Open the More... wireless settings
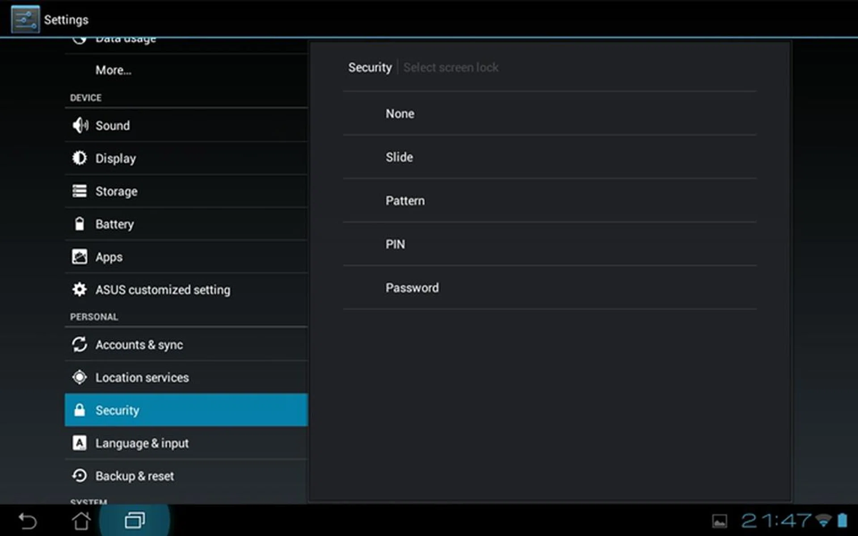Screen dimensions: 858x536 point(114,70)
